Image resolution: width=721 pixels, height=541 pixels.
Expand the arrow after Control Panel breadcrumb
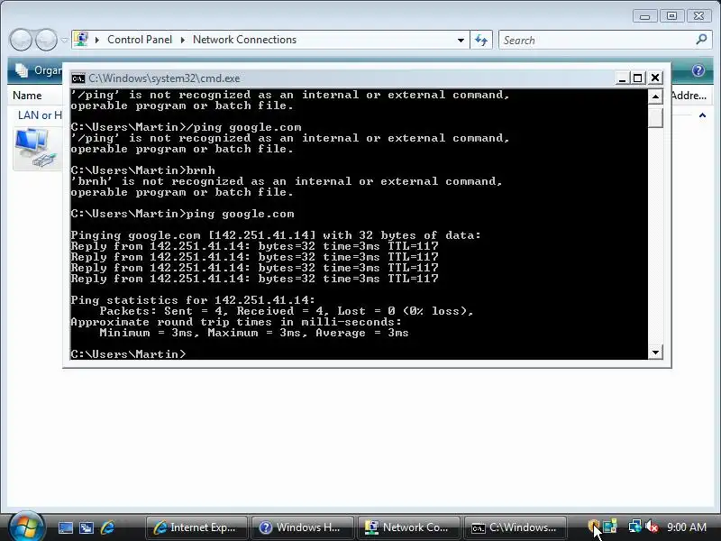coord(183,40)
